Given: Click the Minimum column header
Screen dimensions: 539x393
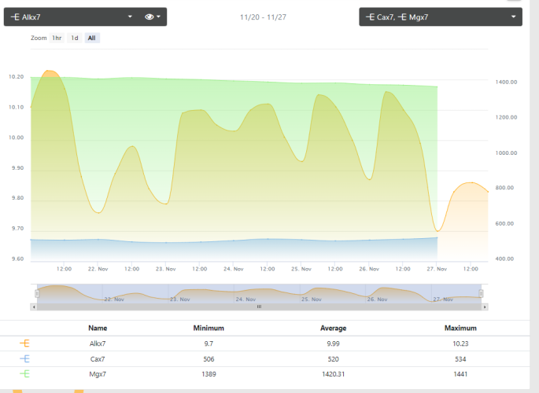Looking at the screenshot, I should [x=209, y=328].
